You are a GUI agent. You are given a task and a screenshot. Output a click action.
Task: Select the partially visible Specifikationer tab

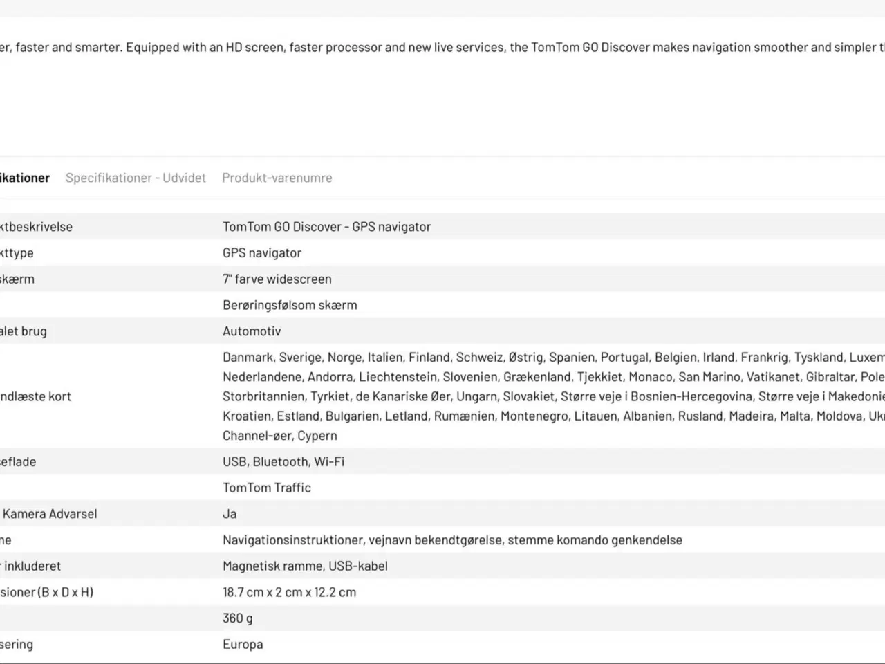click(25, 178)
